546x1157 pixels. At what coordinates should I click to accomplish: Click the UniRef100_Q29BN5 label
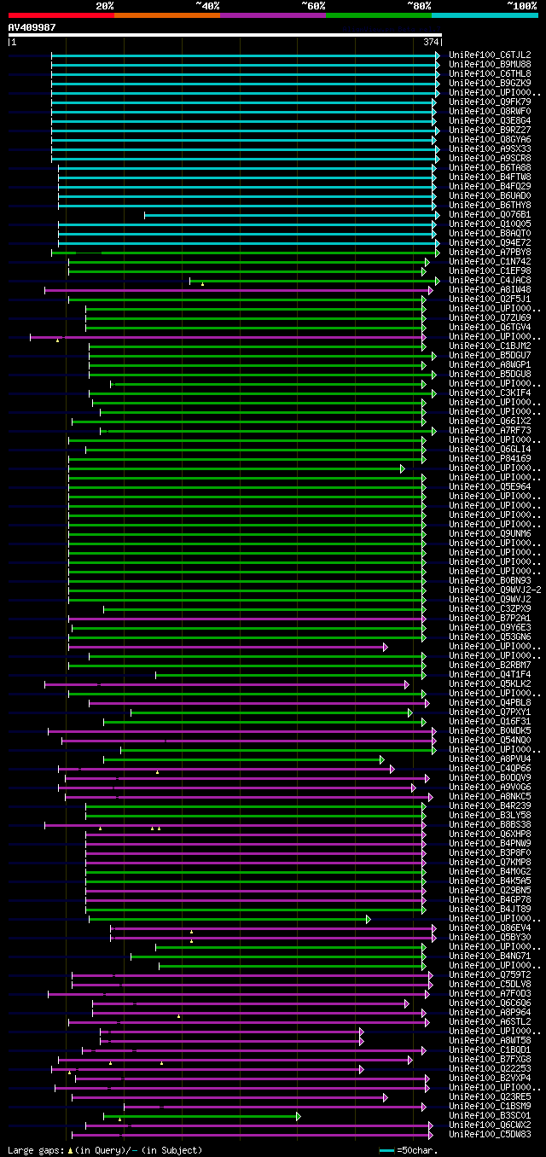click(490, 890)
